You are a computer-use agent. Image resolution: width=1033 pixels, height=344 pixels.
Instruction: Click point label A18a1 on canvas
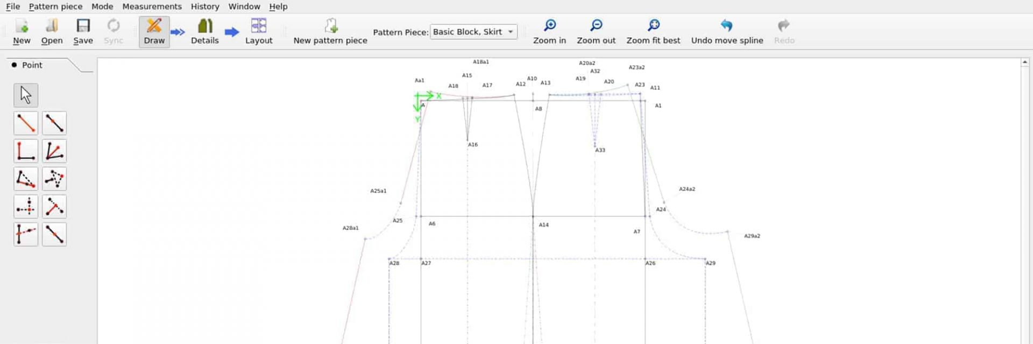pyautogui.click(x=481, y=62)
